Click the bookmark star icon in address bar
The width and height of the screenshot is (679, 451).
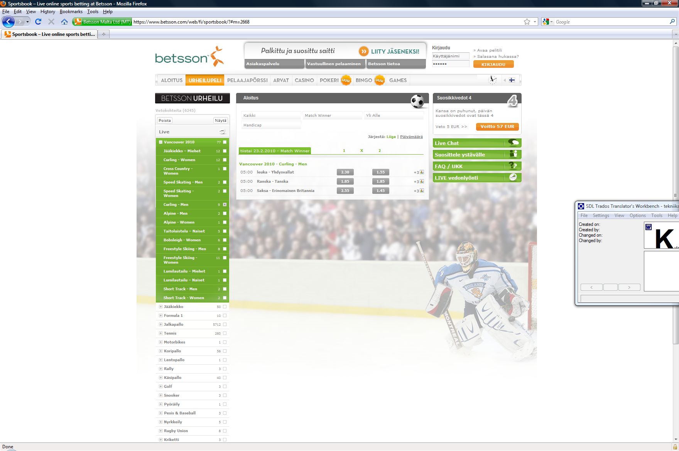click(527, 22)
